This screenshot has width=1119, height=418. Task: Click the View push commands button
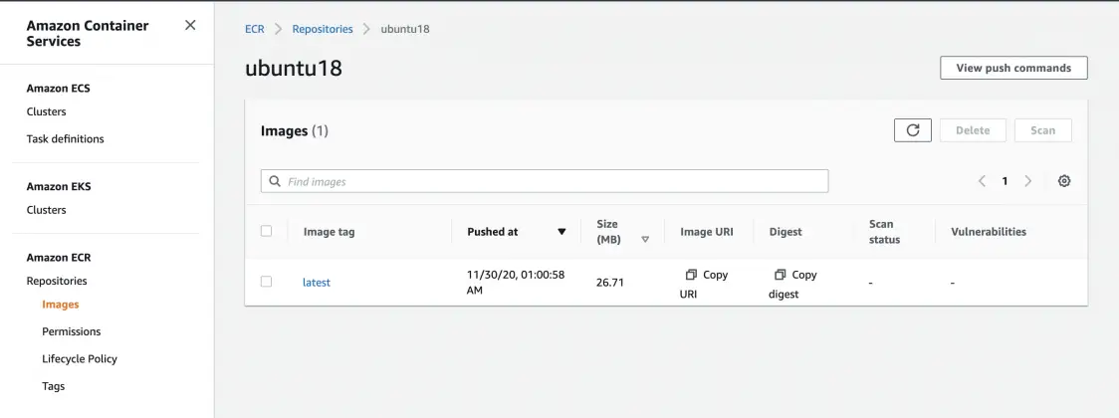pyautogui.click(x=1013, y=68)
